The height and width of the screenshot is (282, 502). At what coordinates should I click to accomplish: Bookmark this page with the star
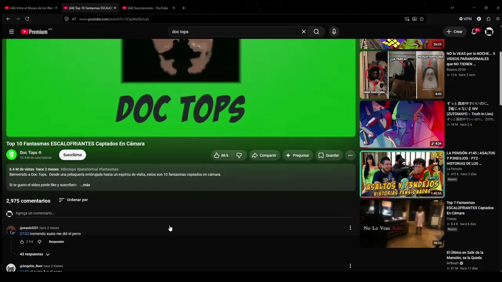422,19
